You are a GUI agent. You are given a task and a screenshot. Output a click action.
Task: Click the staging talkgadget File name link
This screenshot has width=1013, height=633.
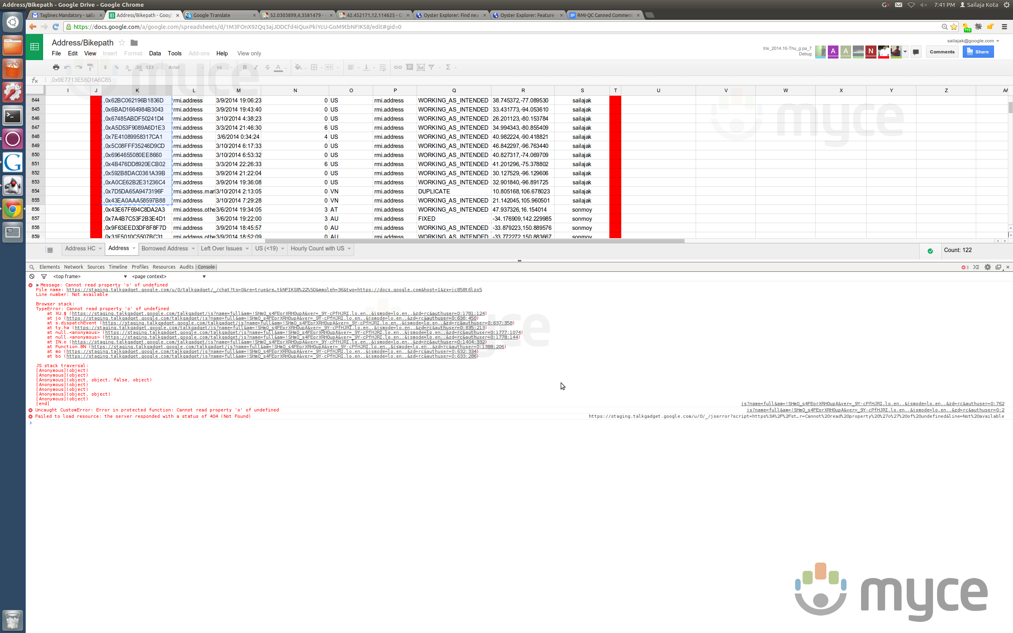tap(274, 290)
